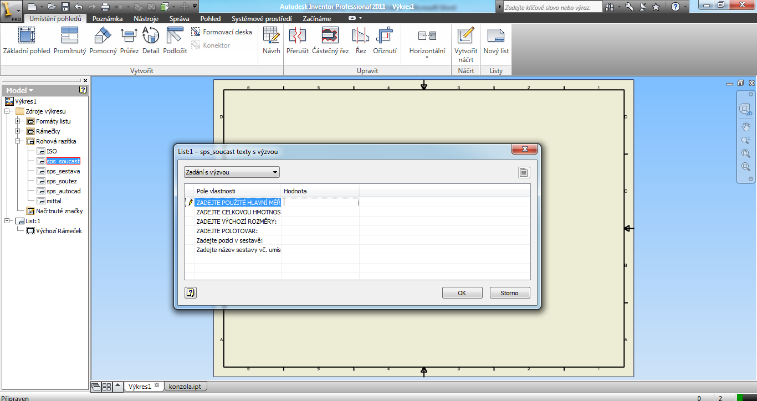Open the Zadání s výzvou dropdown

coord(232,172)
